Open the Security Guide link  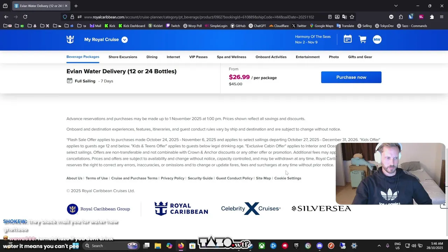click(x=200, y=178)
